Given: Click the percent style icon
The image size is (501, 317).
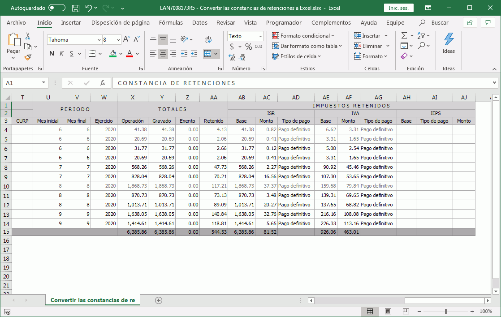Looking at the screenshot, I should pos(248,47).
